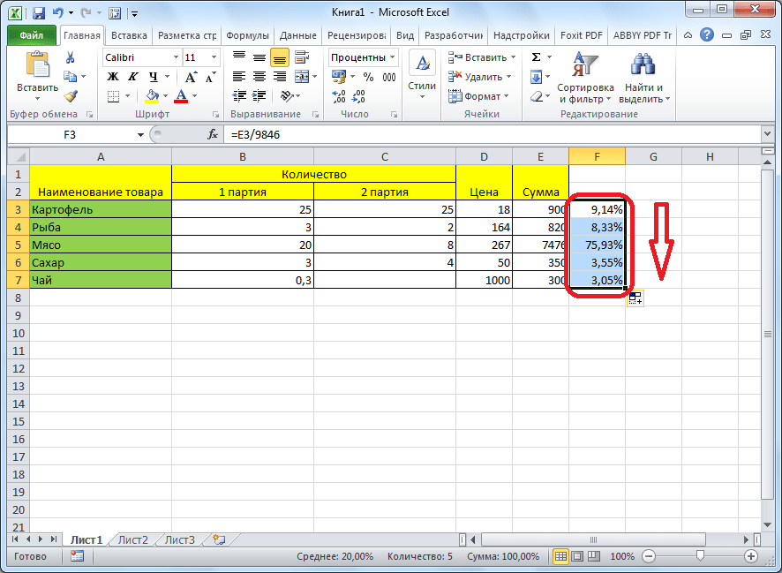Click the Cut scissors icon

click(71, 57)
